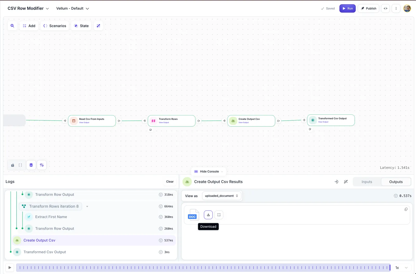Screen dimensions: 416x274
Task: Select the Create Output Csv log row
Action: click(94, 240)
